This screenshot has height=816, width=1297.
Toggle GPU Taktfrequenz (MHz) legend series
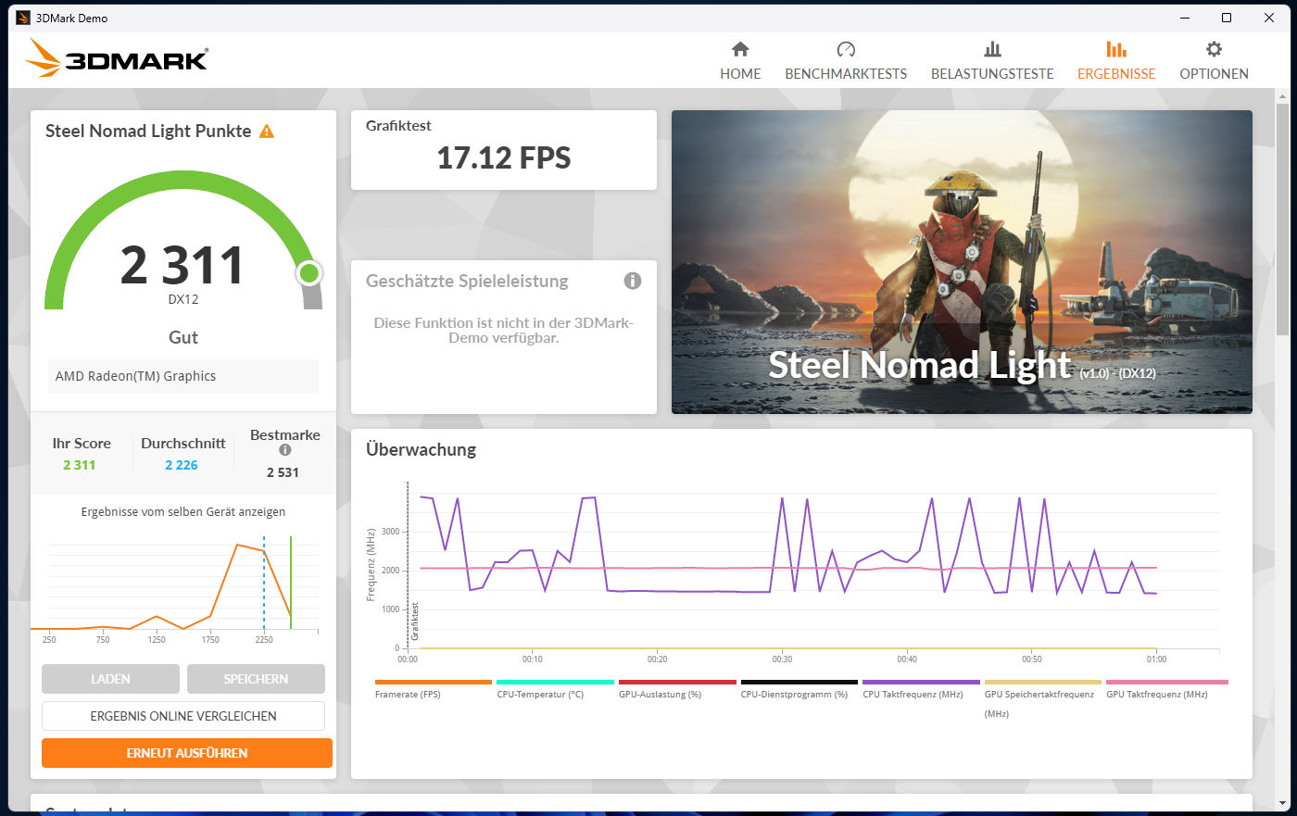(x=1165, y=689)
